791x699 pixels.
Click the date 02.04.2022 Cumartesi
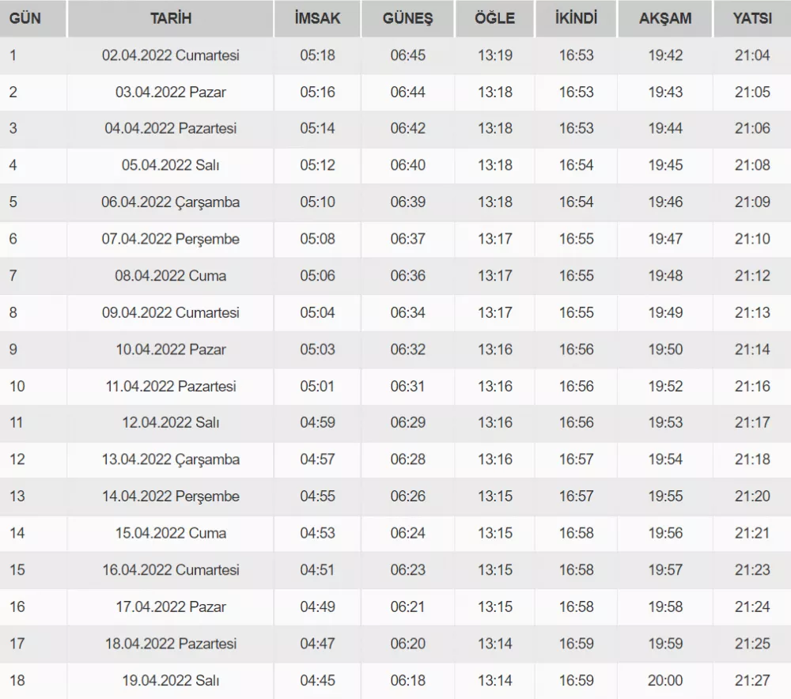tap(171, 55)
